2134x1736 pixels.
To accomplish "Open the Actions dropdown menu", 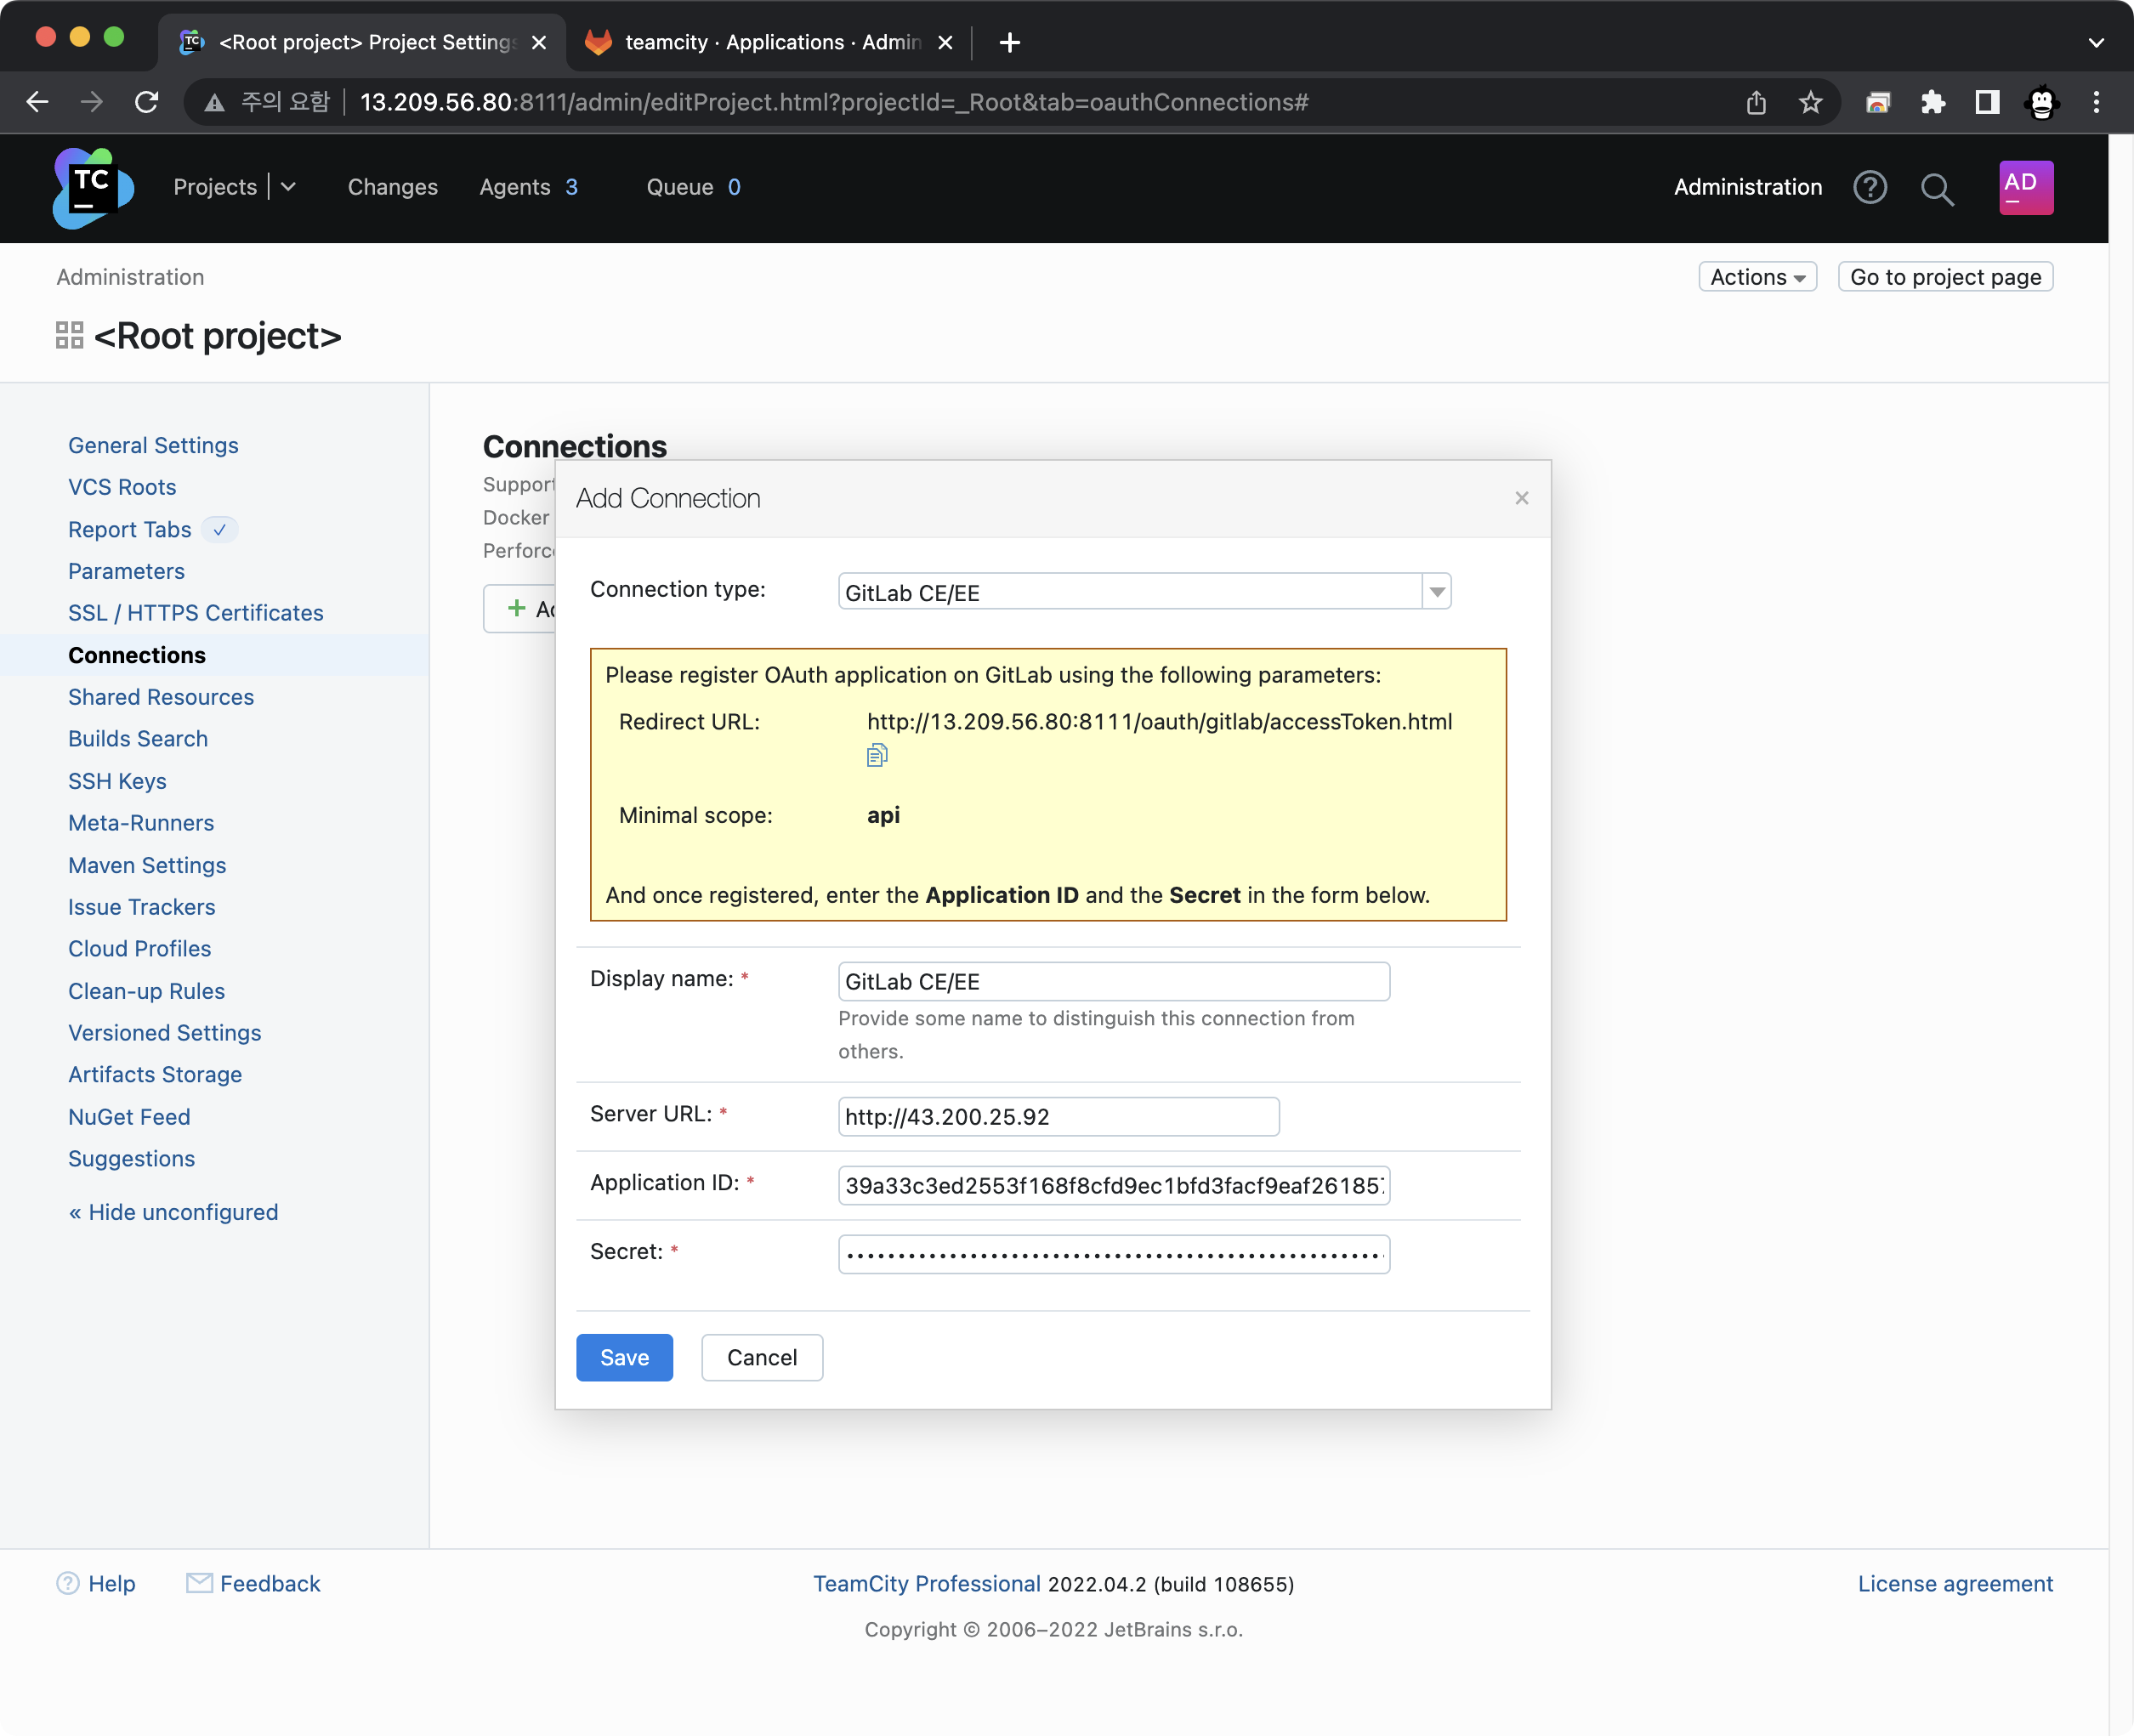I will (1757, 277).
